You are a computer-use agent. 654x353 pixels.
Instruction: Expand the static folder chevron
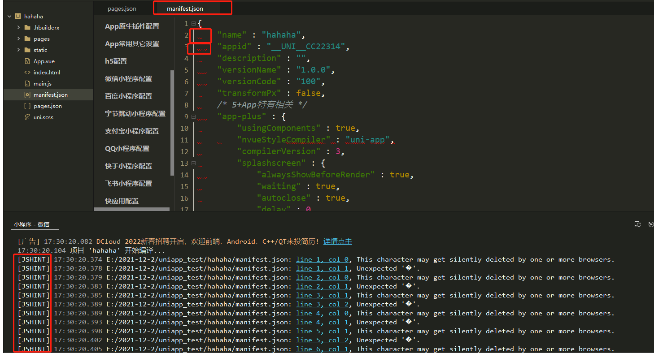pyautogui.click(x=18, y=50)
